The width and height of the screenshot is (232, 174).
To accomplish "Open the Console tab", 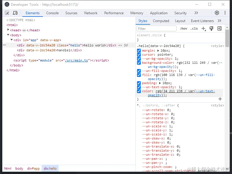I will 52,13.
